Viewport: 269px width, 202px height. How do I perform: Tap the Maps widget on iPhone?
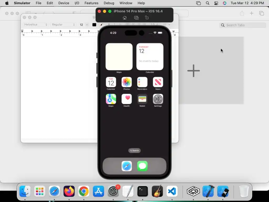[119, 57]
